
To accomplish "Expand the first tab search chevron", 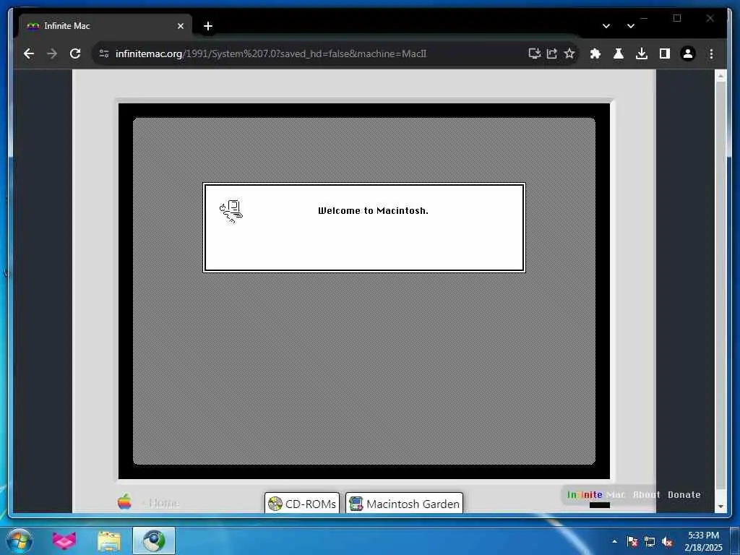I will [x=606, y=26].
